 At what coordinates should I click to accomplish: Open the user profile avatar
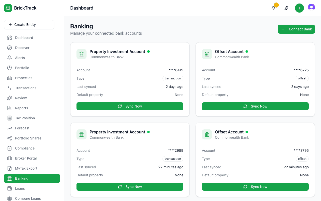tap(311, 7)
